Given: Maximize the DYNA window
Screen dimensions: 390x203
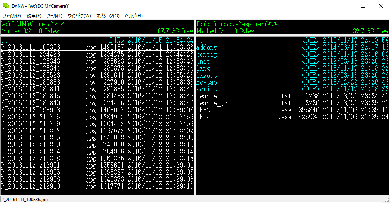Looking at the screenshot, I should pyautogui.click(x=363, y=6).
